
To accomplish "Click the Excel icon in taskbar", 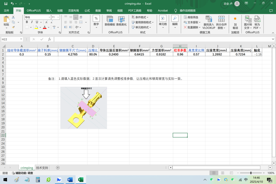I will 81,180.
